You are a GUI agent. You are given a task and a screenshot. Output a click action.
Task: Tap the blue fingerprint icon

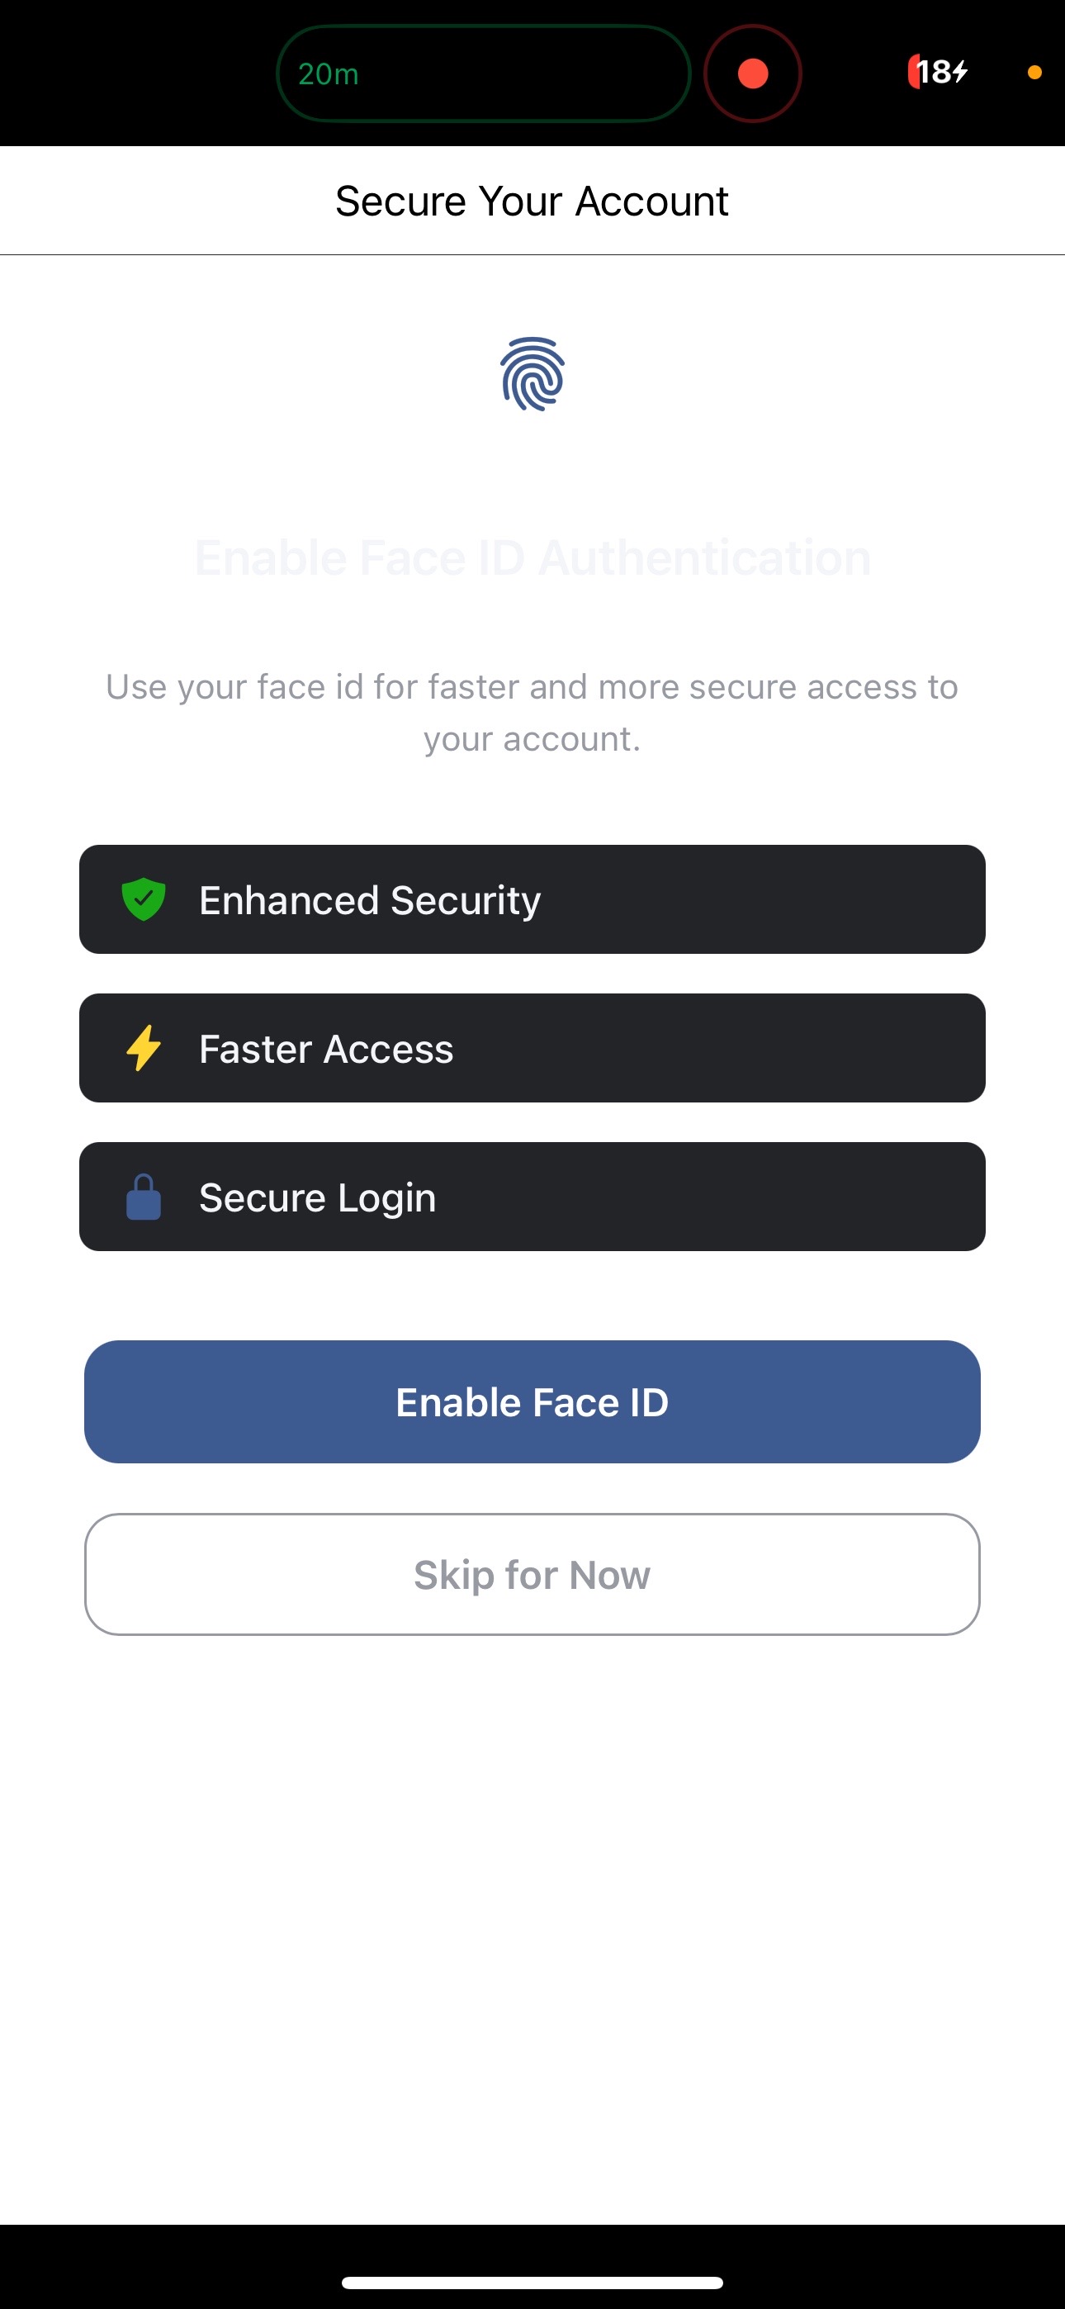532,374
